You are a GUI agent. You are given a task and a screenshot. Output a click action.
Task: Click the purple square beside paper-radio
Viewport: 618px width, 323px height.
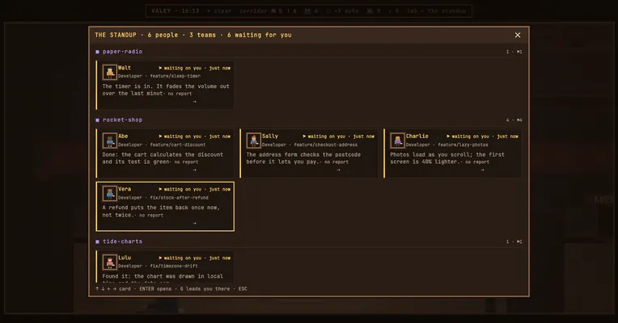[97, 52]
